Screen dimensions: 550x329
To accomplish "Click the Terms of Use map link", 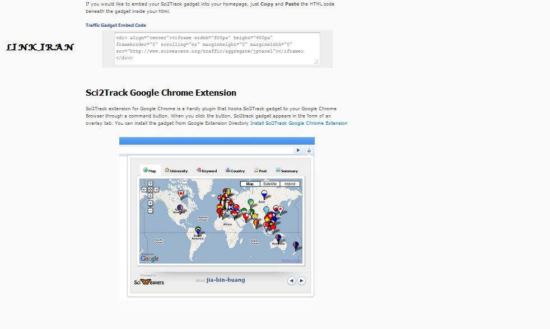I will click(291, 261).
